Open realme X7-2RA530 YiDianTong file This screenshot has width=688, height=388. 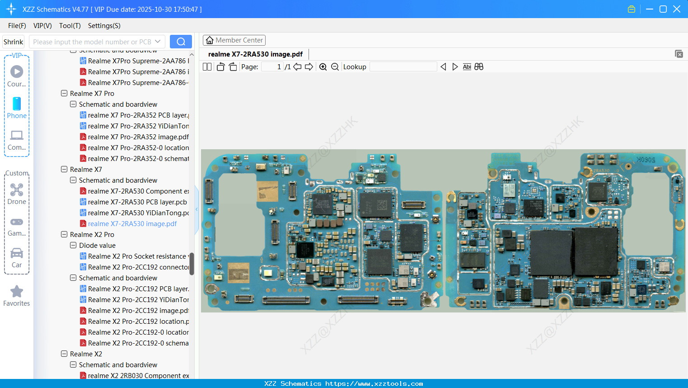134,213
